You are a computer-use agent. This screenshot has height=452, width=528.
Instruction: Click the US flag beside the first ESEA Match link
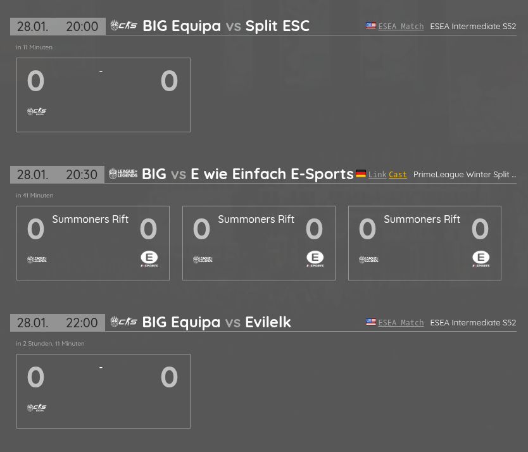coord(371,25)
